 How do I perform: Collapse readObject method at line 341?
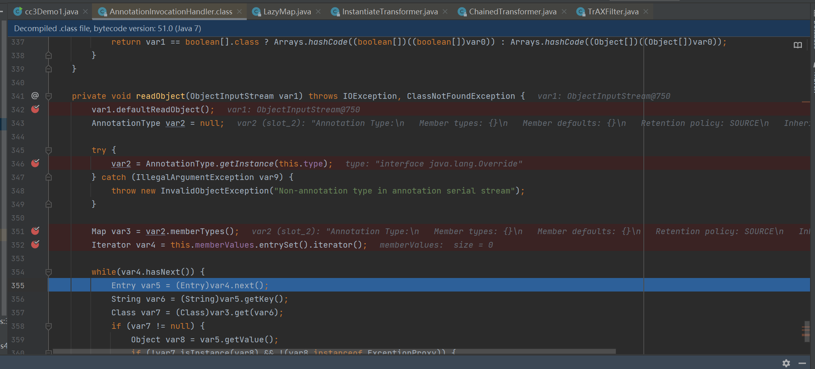pos(48,96)
